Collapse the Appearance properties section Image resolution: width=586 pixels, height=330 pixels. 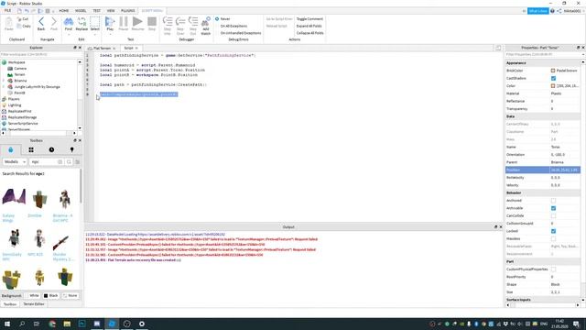pos(516,63)
